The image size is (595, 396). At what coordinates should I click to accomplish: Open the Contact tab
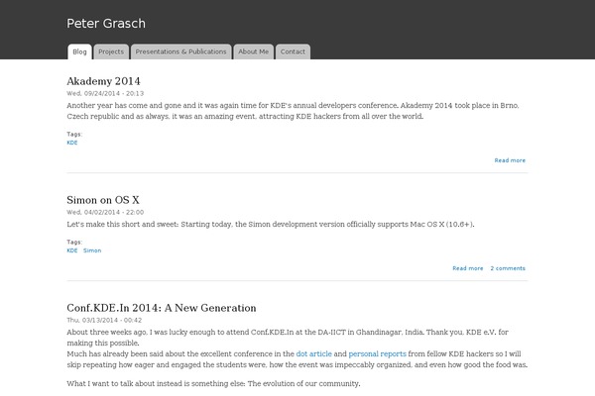point(293,51)
